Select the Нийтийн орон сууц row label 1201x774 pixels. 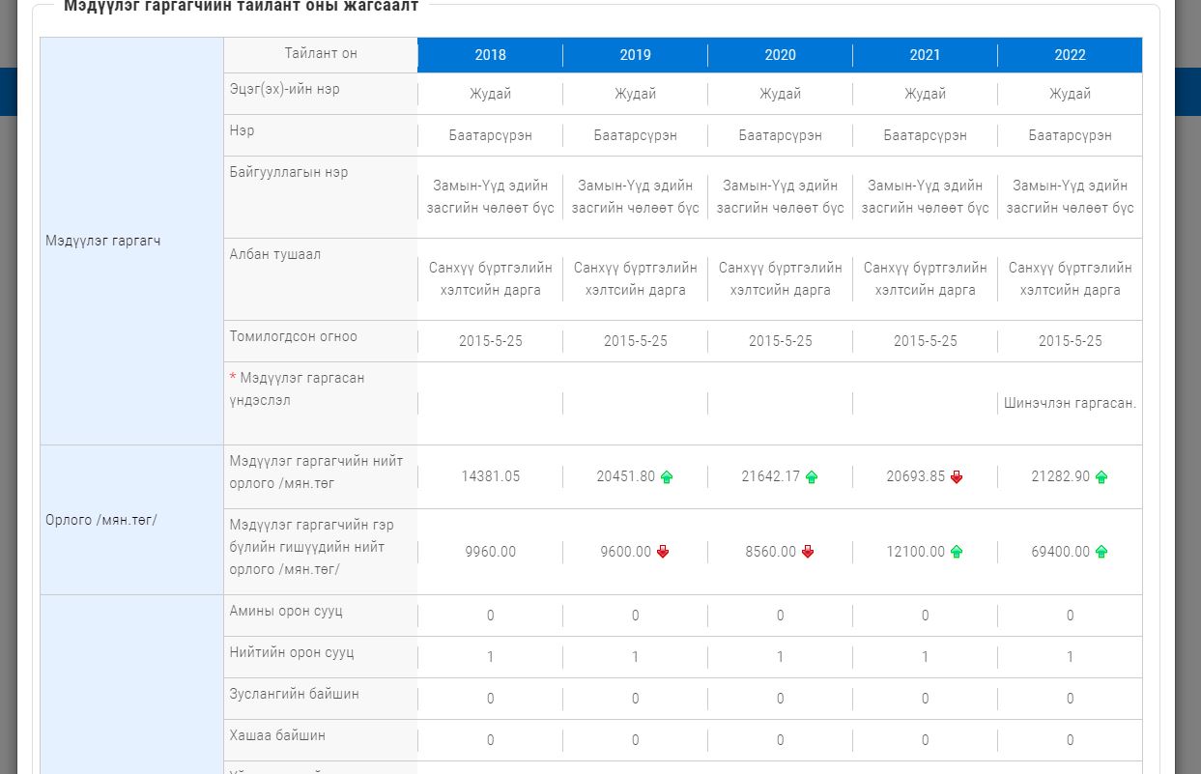pos(291,652)
